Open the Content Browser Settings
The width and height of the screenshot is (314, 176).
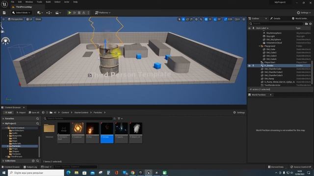click(239, 112)
